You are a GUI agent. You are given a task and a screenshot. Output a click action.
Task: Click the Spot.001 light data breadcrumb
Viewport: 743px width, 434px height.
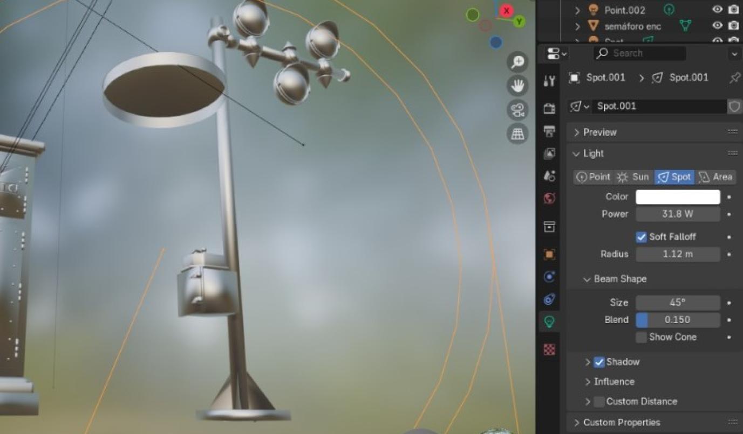click(680, 78)
